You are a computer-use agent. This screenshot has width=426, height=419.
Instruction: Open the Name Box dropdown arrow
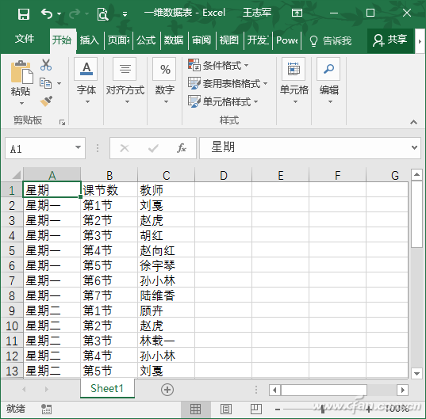pyautogui.click(x=78, y=147)
